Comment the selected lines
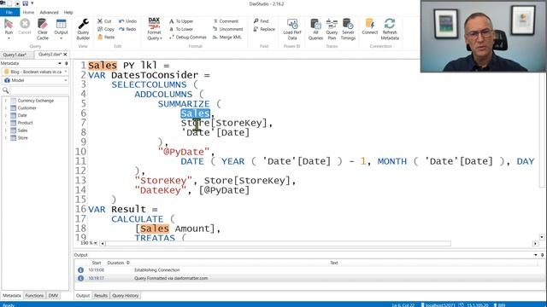Viewport: 547px width, 307px height. pos(226,21)
